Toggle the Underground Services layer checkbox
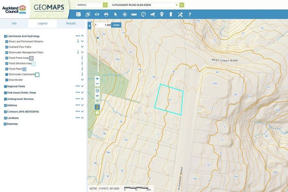This screenshot has height=192, width=288. click(5, 99)
